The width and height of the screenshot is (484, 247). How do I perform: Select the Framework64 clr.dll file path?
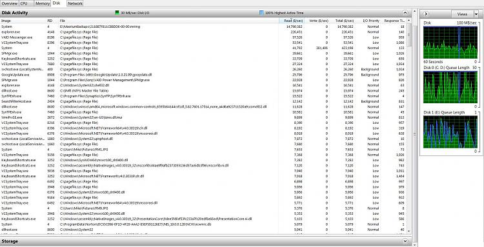(104, 128)
